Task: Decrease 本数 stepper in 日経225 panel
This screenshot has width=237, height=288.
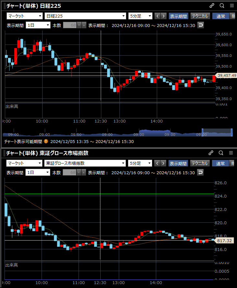Action: [79, 25]
